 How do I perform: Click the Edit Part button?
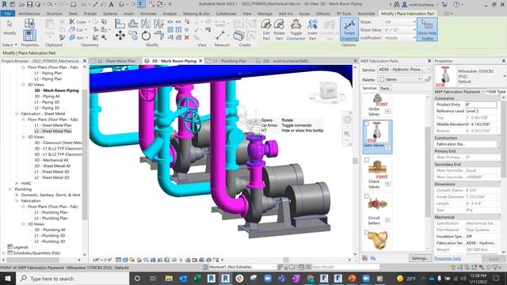[266, 29]
